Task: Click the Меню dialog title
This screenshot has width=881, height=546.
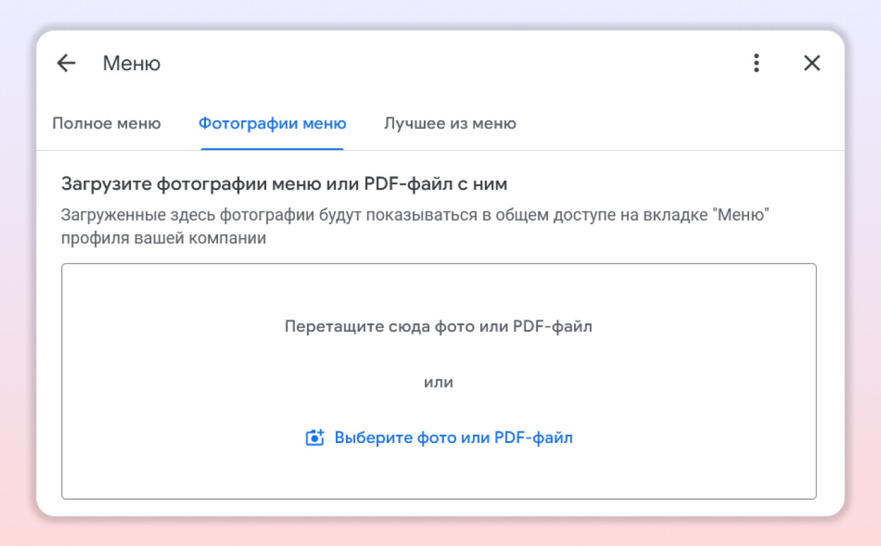Action: 132,64
